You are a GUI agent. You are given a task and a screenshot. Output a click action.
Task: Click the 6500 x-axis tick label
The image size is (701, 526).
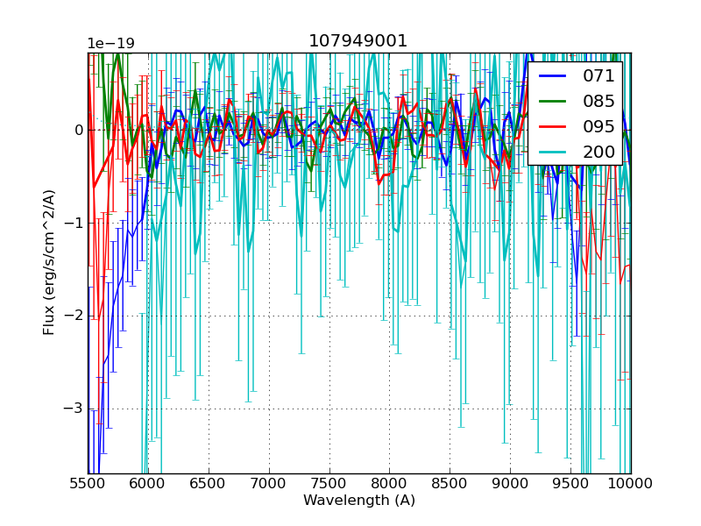[209, 484]
